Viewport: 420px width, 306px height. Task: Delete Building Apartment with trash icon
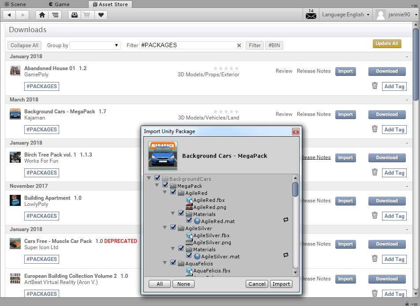pos(375,215)
